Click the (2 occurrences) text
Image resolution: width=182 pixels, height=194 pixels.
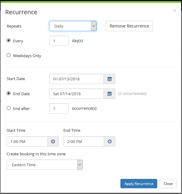coord(132,94)
